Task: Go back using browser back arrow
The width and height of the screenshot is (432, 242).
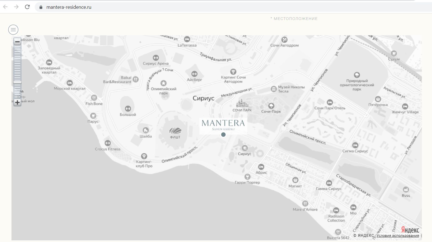Action: click(5, 7)
